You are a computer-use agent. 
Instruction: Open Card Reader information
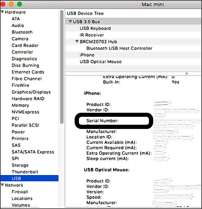pos(25,45)
